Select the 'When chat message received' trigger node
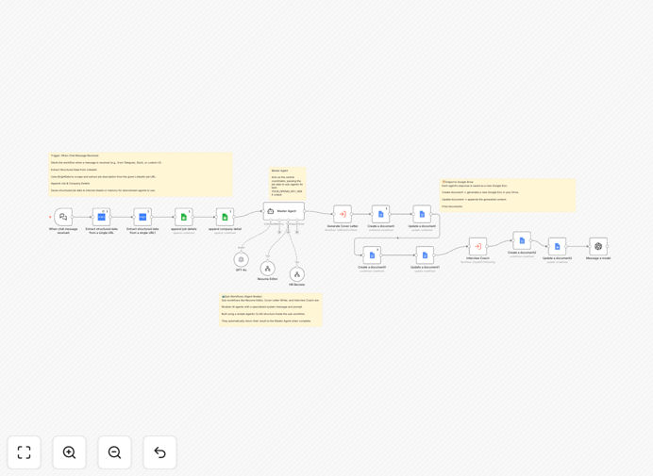This screenshot has height=476, width=653. coord(63,217)
